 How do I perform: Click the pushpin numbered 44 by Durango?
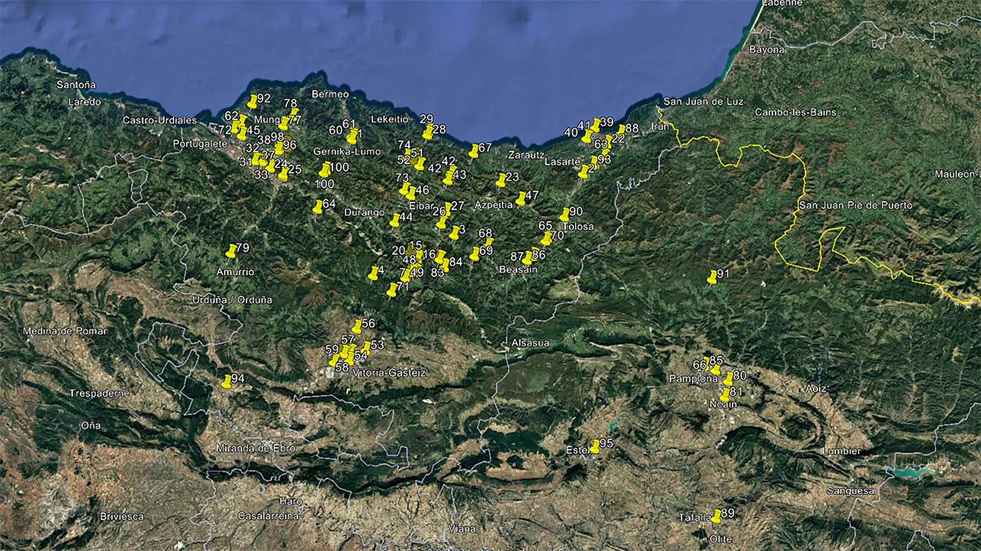395,220
